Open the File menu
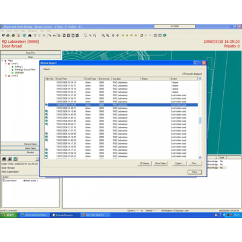Image resolution: width=242 pixels, height=242 pixels. click(2, 31)
